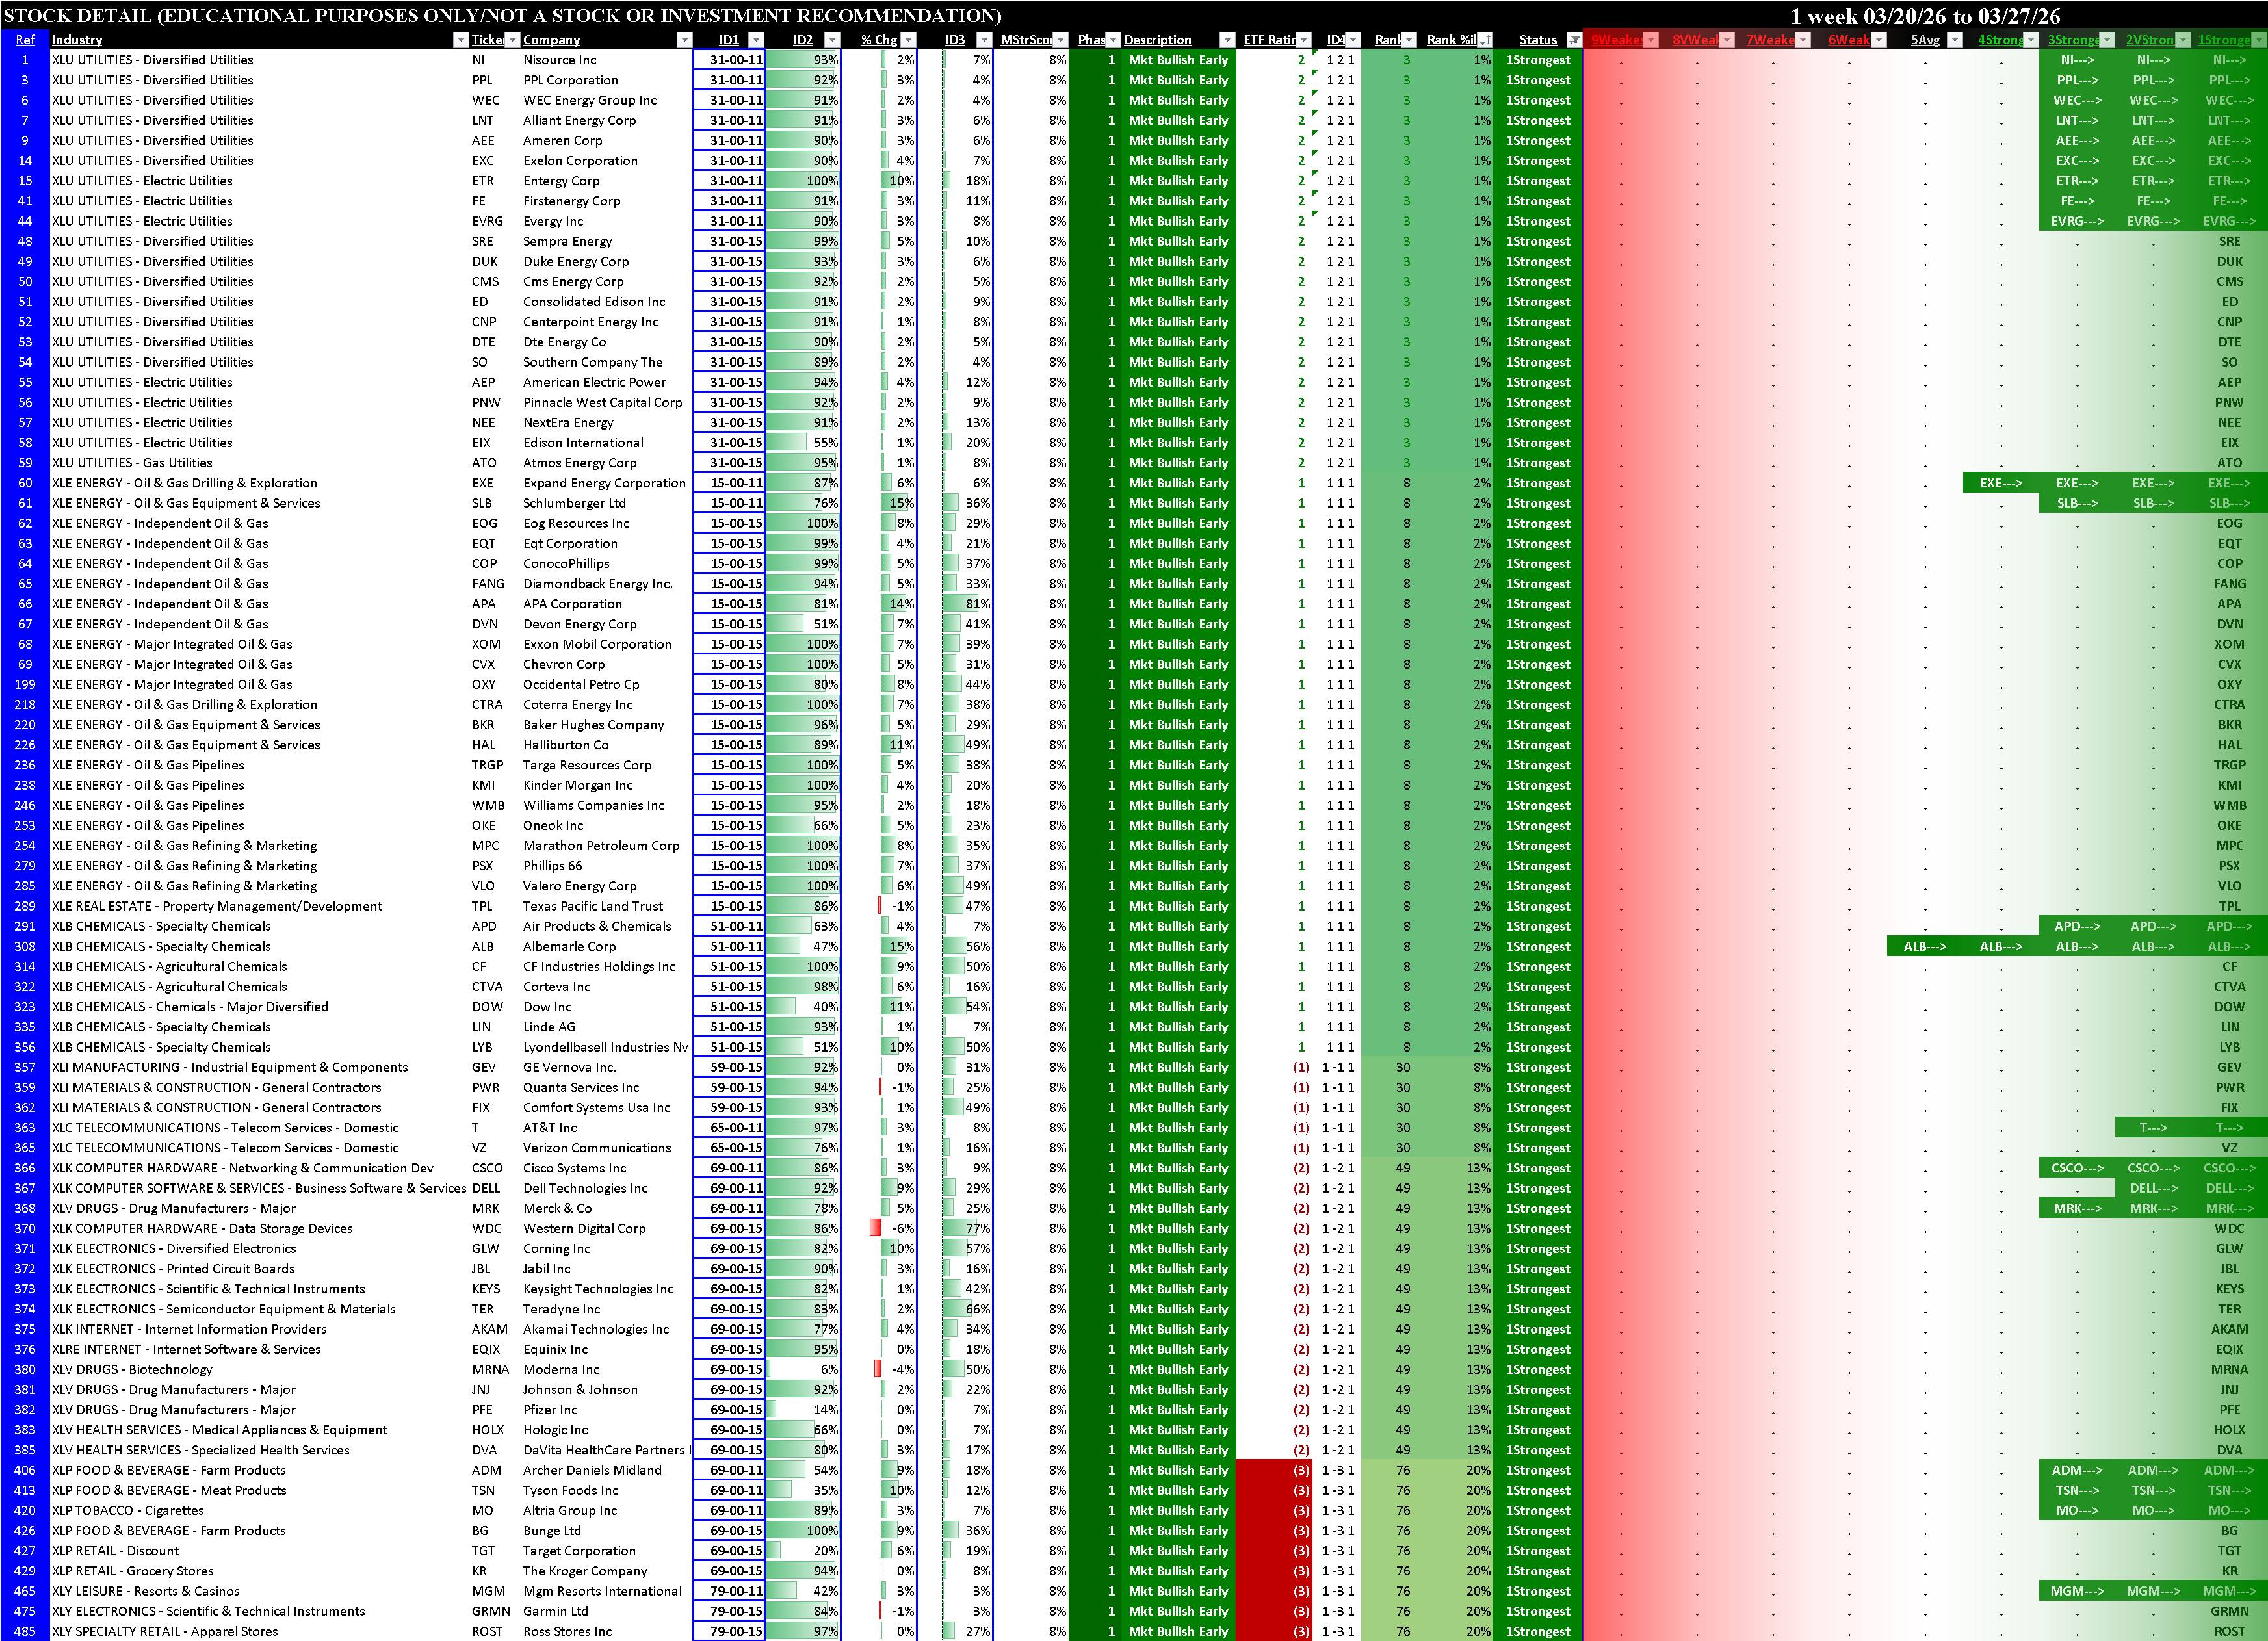The image size is (2268, 1641).
Task: Expand the Ticker column filter dropdown
Action: tap(512, 40)
